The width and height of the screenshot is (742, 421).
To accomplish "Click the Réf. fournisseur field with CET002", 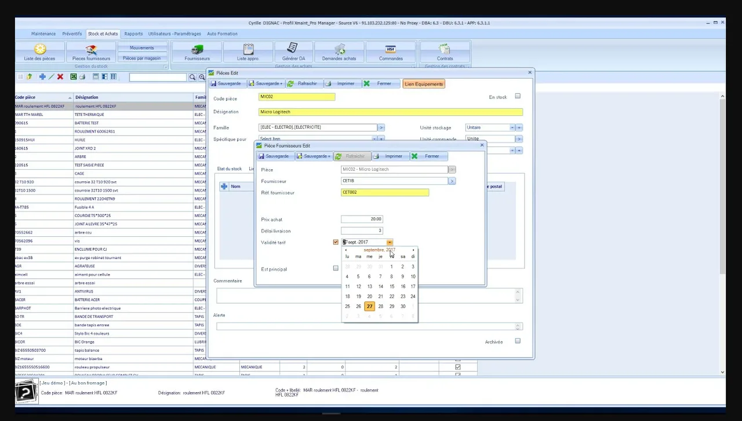I will [385, 192].
